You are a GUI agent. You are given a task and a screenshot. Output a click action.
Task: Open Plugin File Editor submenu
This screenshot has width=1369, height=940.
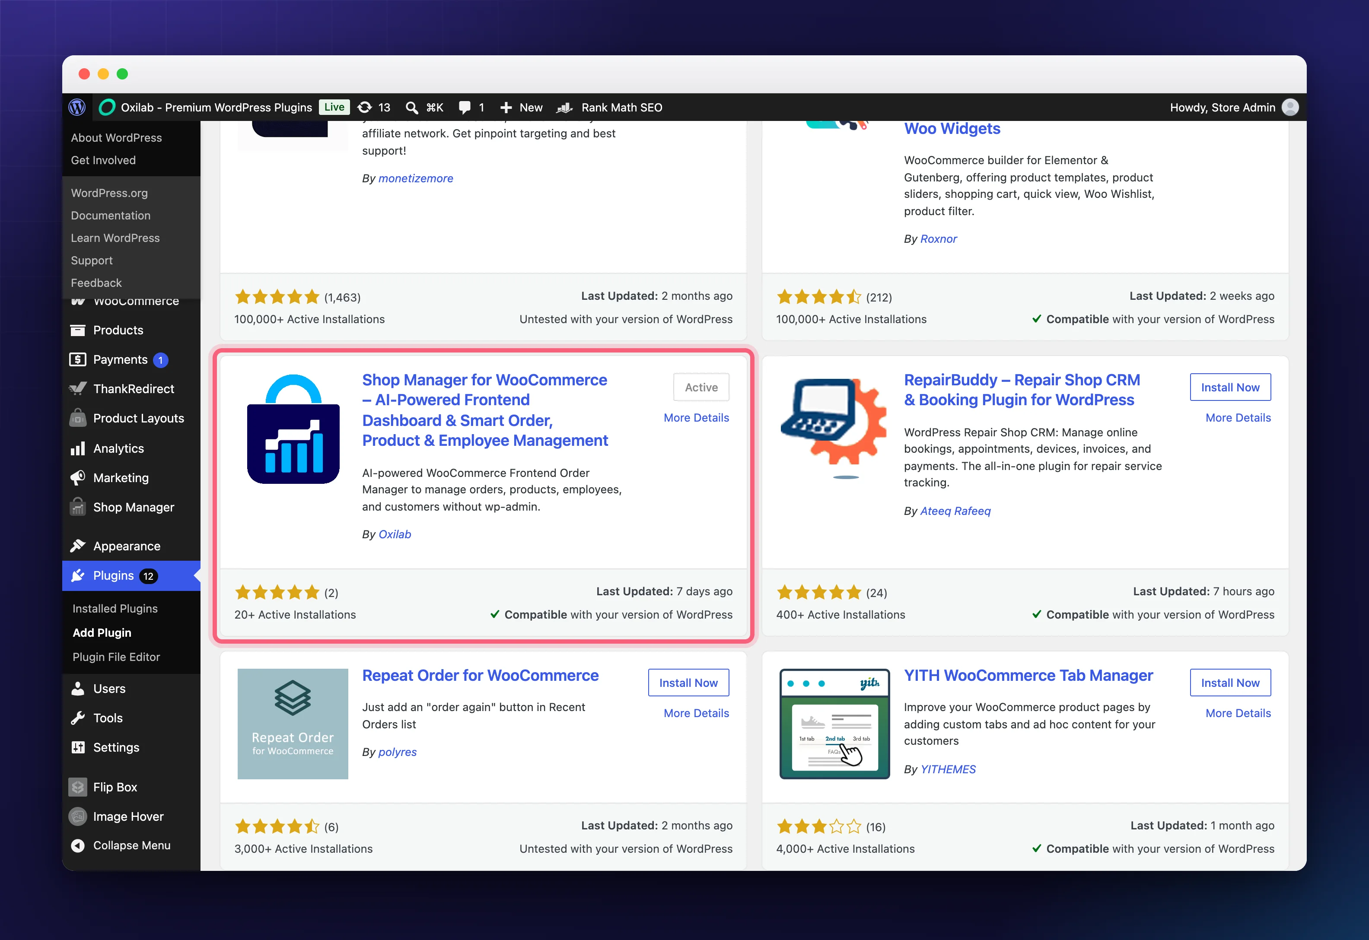click(116, 657)
